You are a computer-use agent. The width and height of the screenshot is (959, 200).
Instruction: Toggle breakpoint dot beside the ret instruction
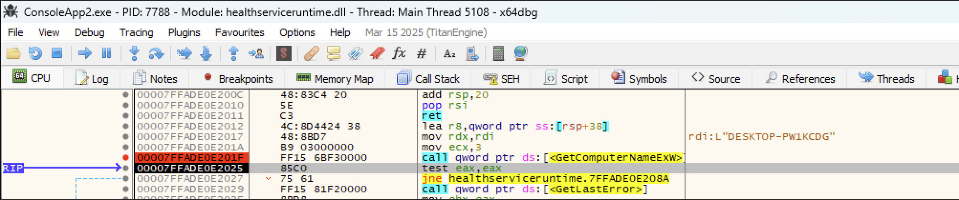[x=126, y=116]
